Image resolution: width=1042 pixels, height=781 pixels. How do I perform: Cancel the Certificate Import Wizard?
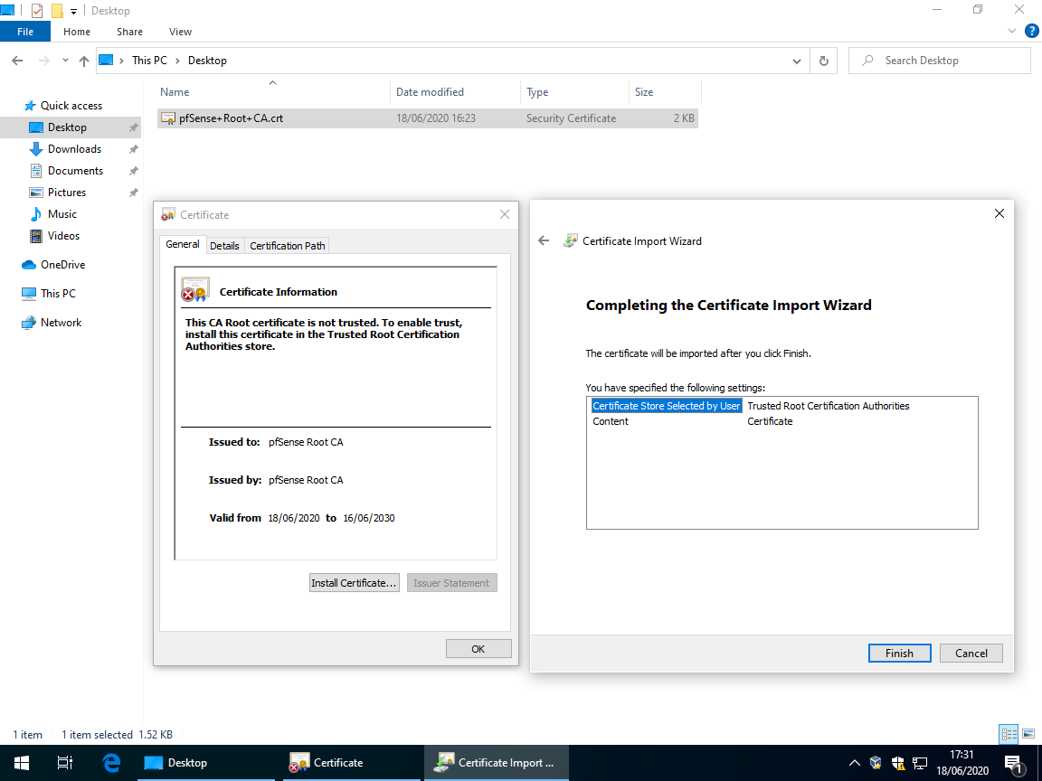pyautogui.click(x=971, y=653)
